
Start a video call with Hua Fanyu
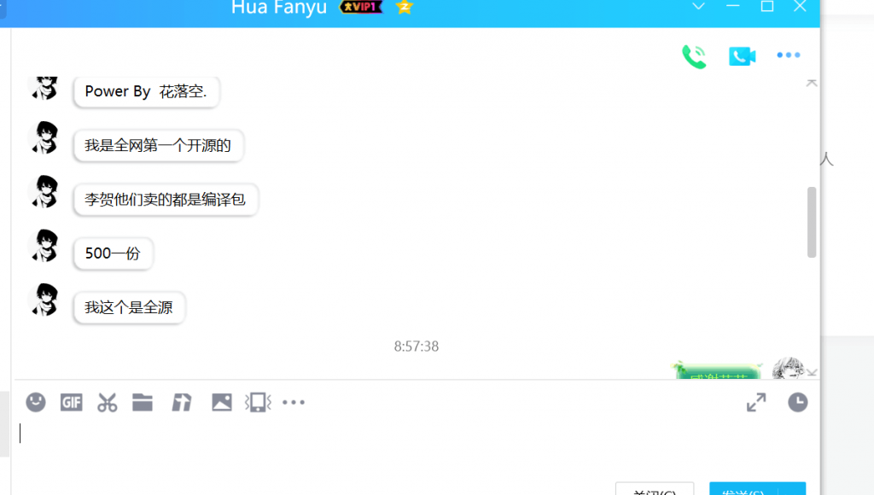pos(742,55)
